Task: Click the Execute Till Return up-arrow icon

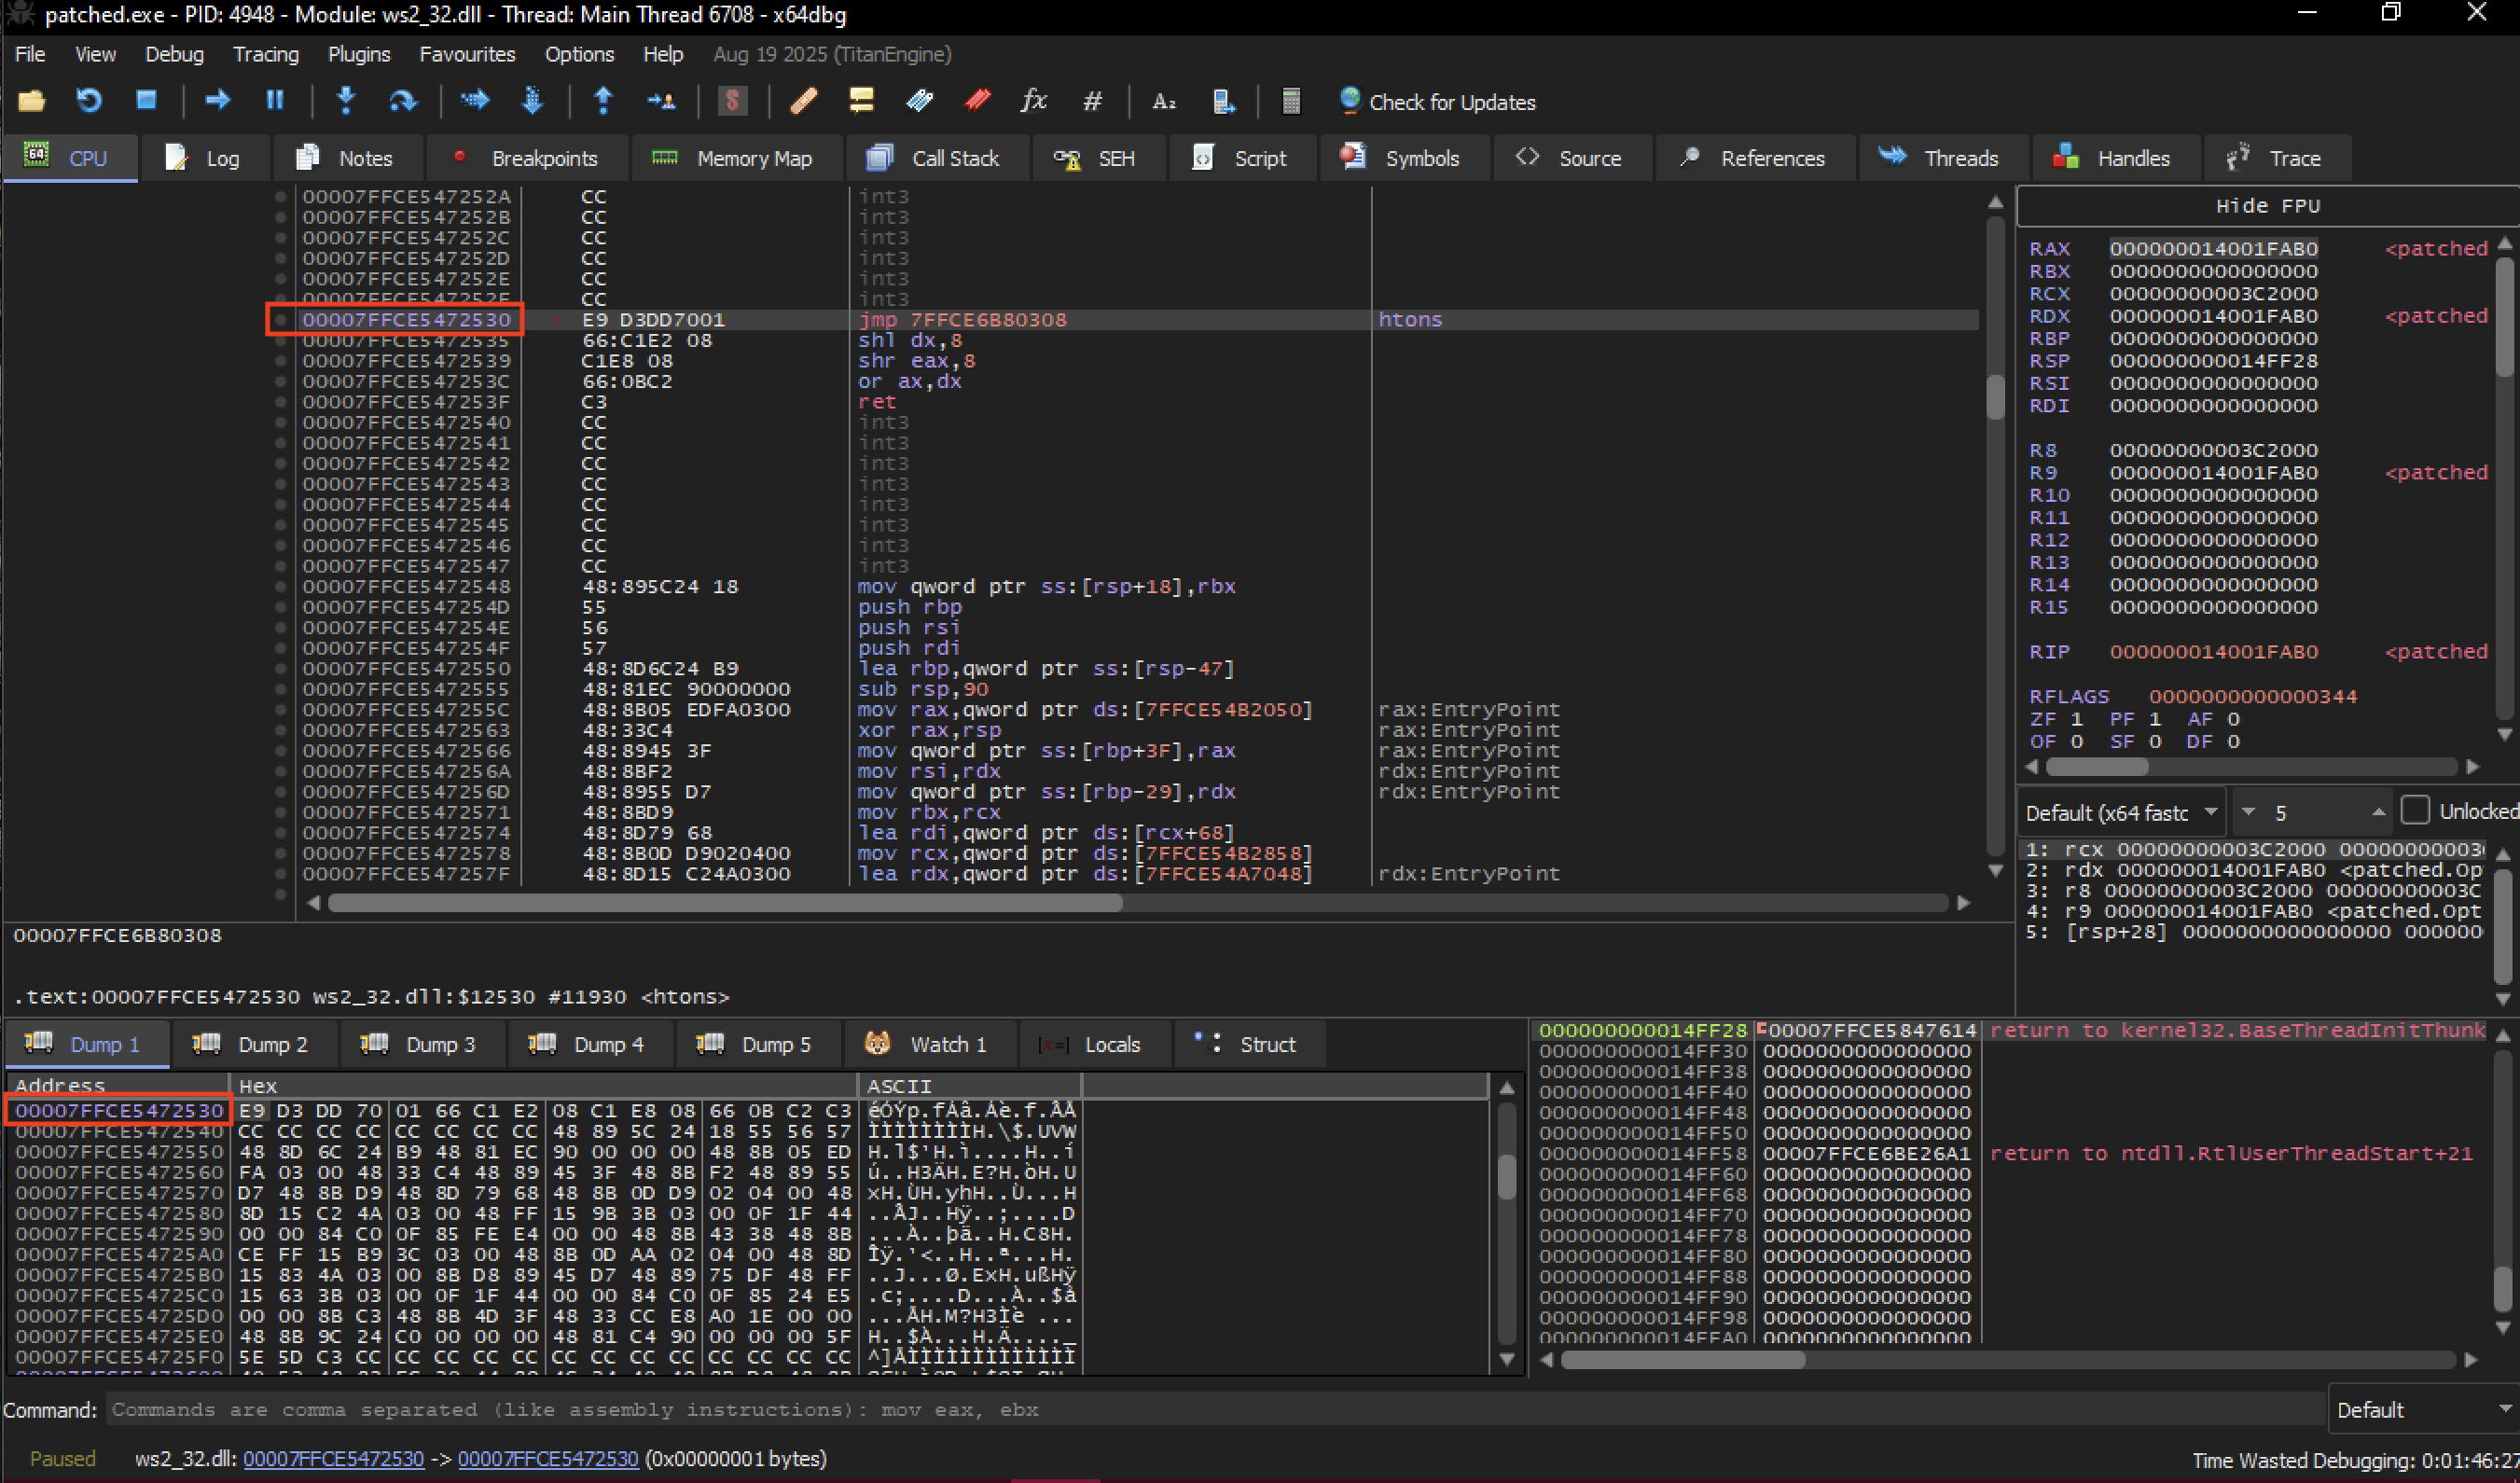Action: pyautogui.click(x=603, y=100)
